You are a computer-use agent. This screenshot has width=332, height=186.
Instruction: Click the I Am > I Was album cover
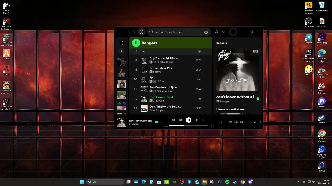point(238,70)
